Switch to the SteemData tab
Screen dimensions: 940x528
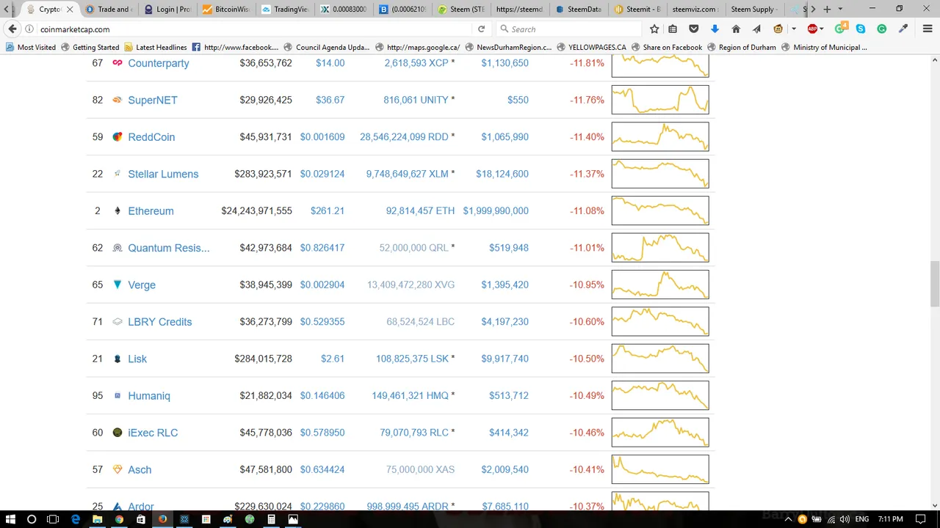(579, 10)
